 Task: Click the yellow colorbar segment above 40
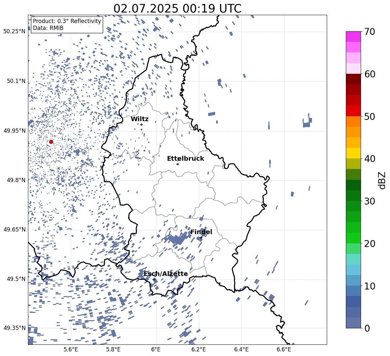coord(353,153)
